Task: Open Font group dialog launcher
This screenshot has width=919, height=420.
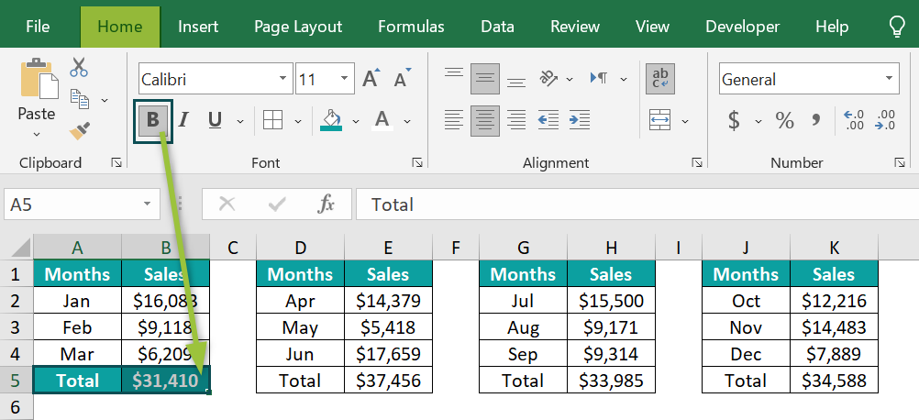Action: point(417,163)
